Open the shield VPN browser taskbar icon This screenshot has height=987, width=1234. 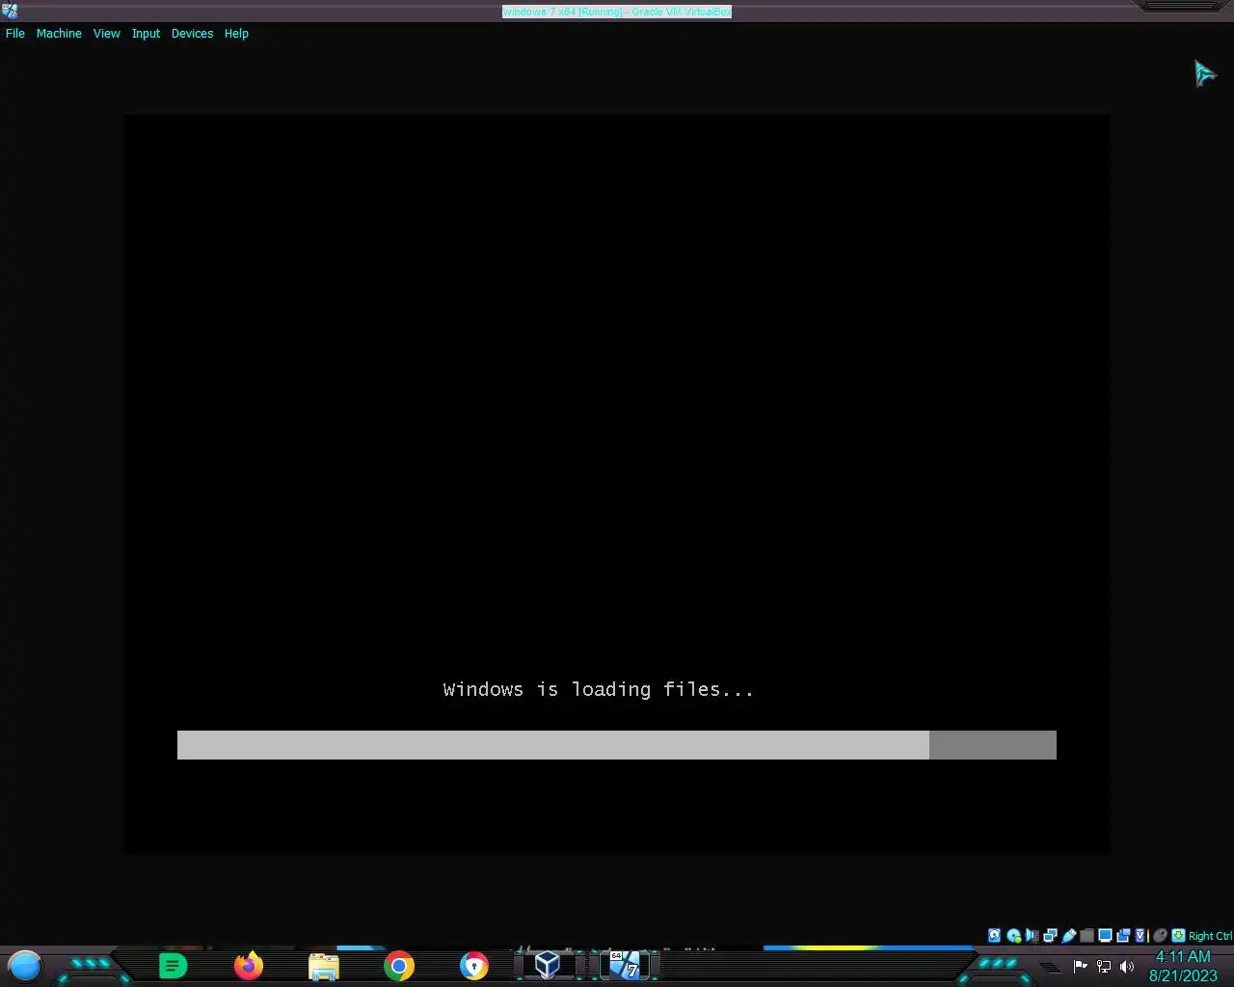pyautogui.click(x=474, y=965)
